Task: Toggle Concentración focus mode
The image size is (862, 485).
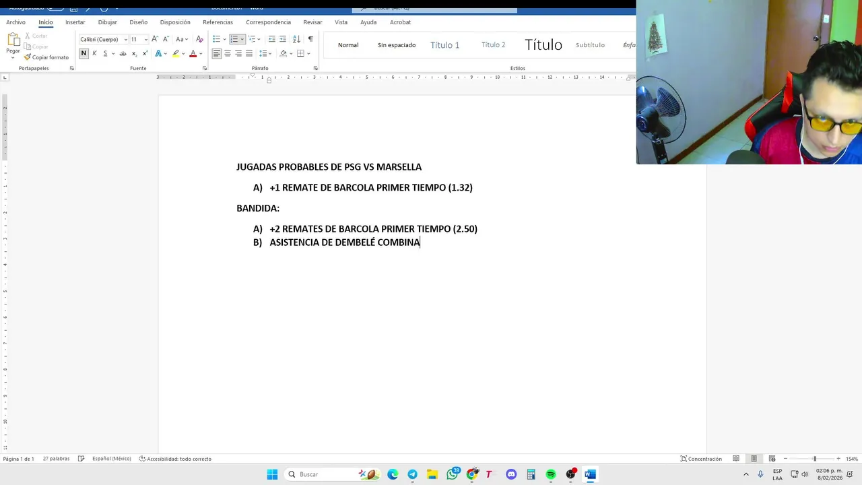Action: click(701, 459)
